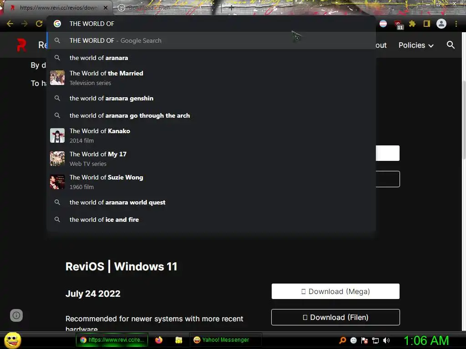Viewport: 466px width, 349px height.
Task: Toggle the side panel icon
Action: [427, 24]
